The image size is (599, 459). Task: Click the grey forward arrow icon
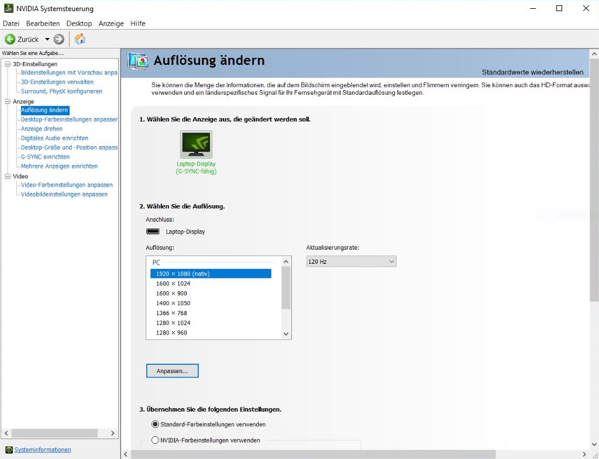point(59,39)
